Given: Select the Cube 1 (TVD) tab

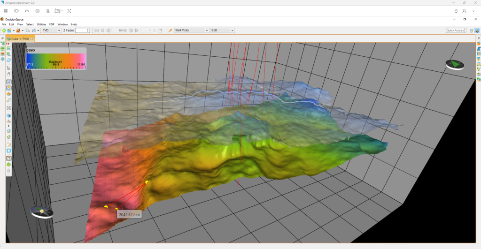Looking at the screenshot, I should (x=20, y=38).
